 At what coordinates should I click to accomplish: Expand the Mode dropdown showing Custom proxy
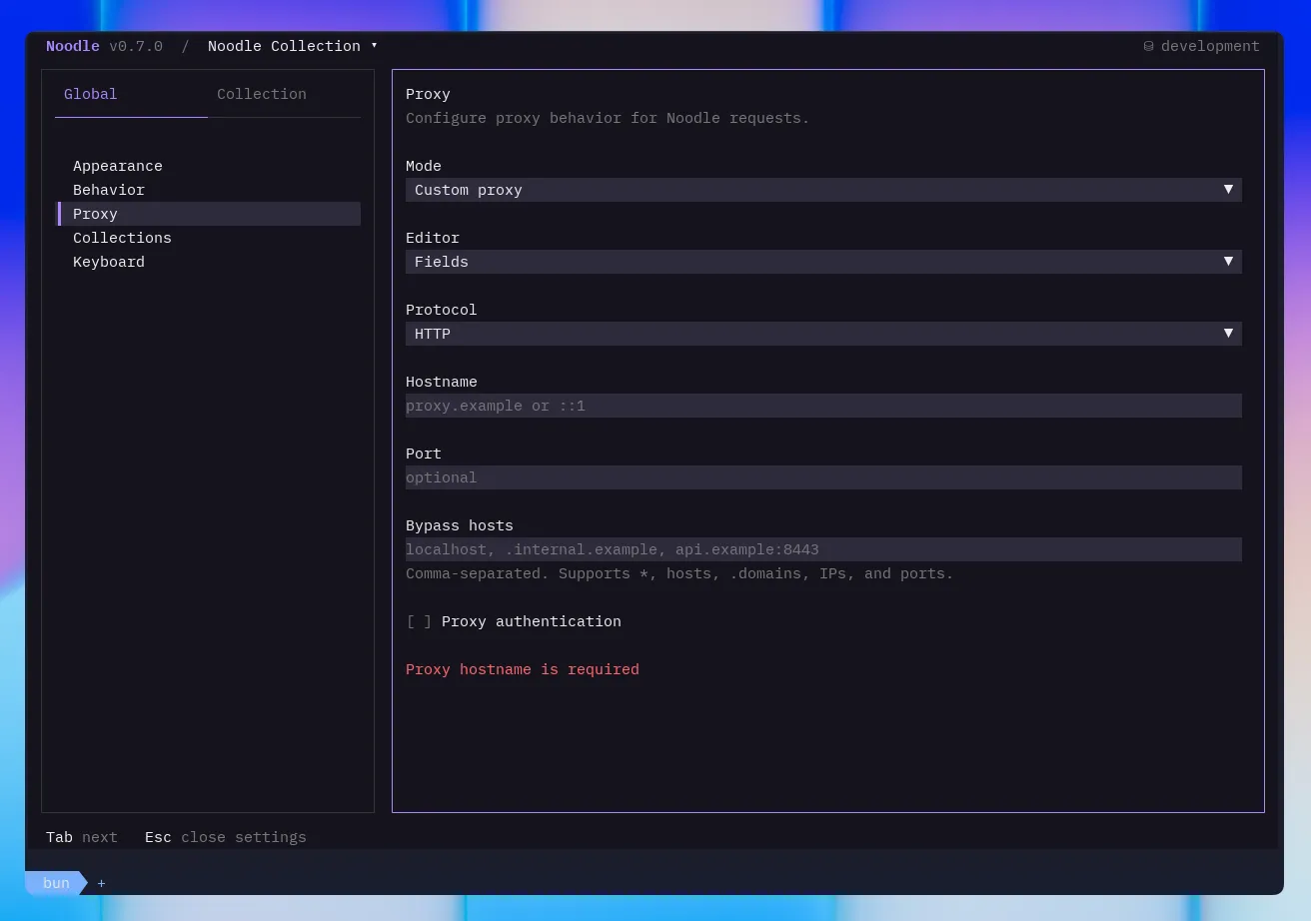[823, 190]
